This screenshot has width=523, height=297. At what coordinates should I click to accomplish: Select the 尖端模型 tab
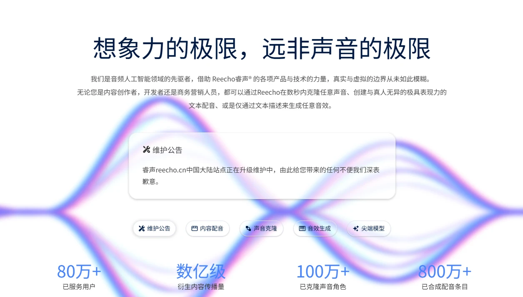[369, 228]
